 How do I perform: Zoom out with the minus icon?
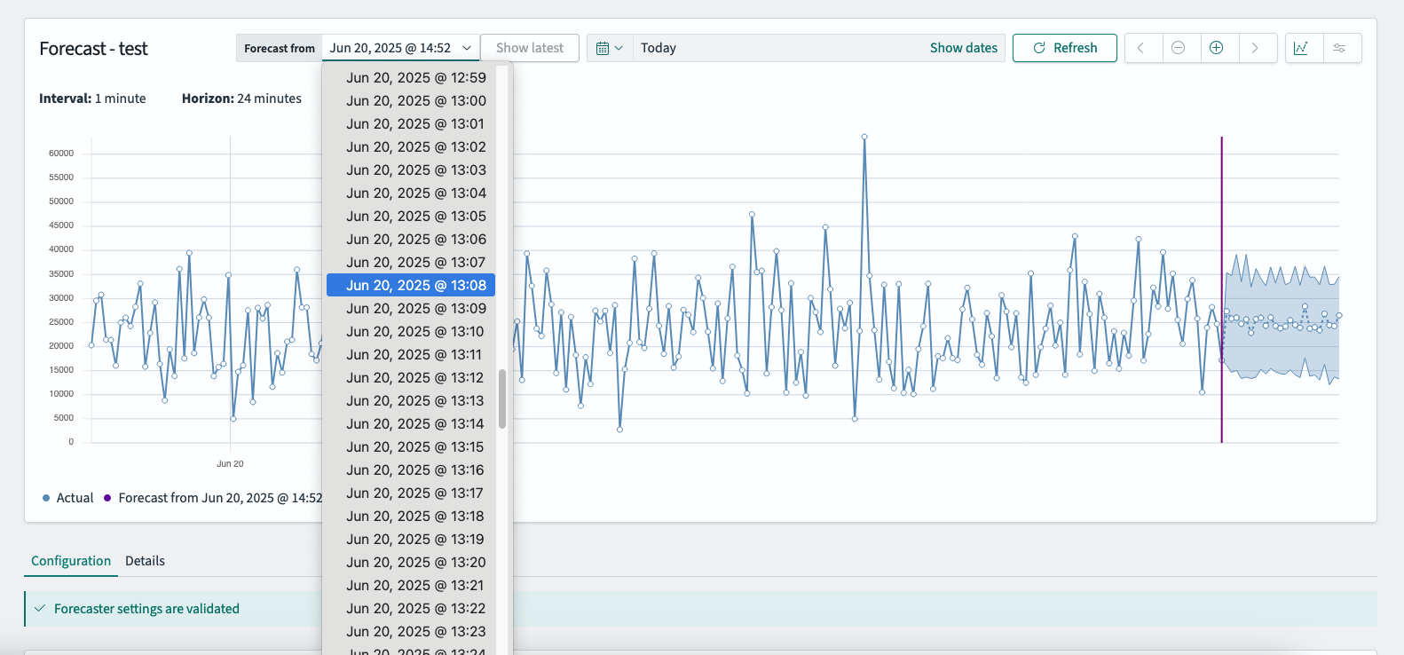click(x=1179, y=48)
